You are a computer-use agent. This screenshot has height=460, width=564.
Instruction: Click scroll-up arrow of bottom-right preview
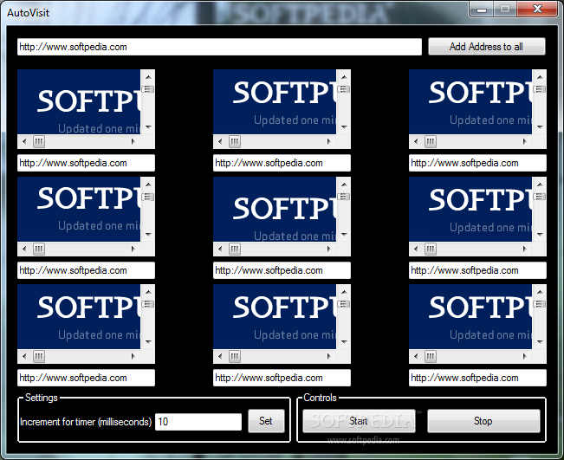click(540, 292)
